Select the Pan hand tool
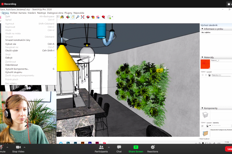This screenshot has height=154, width=232. (x=73, y=17)
